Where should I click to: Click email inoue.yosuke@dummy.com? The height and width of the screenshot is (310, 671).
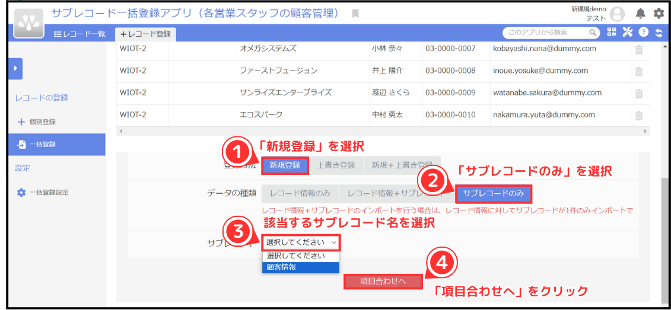click(x=540, y=71)
